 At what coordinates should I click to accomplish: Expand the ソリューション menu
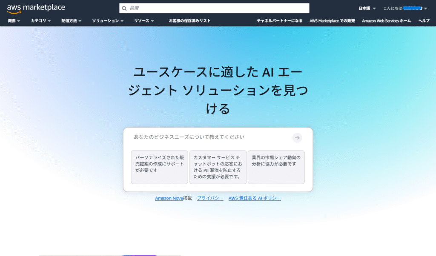click(108, 21)
